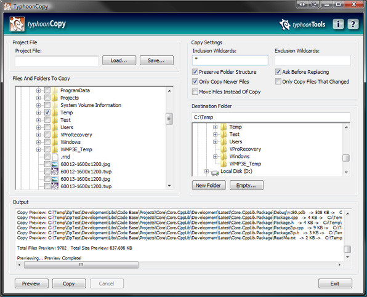Click the .rnd file icon
367x297 pixels.
[x=55, y=157]
